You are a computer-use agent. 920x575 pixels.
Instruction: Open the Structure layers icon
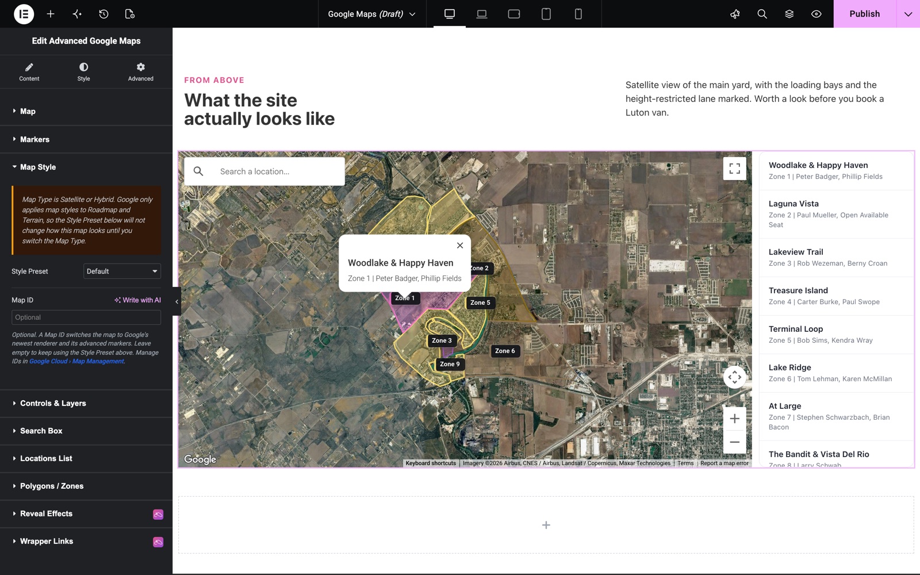pos(789,14)
